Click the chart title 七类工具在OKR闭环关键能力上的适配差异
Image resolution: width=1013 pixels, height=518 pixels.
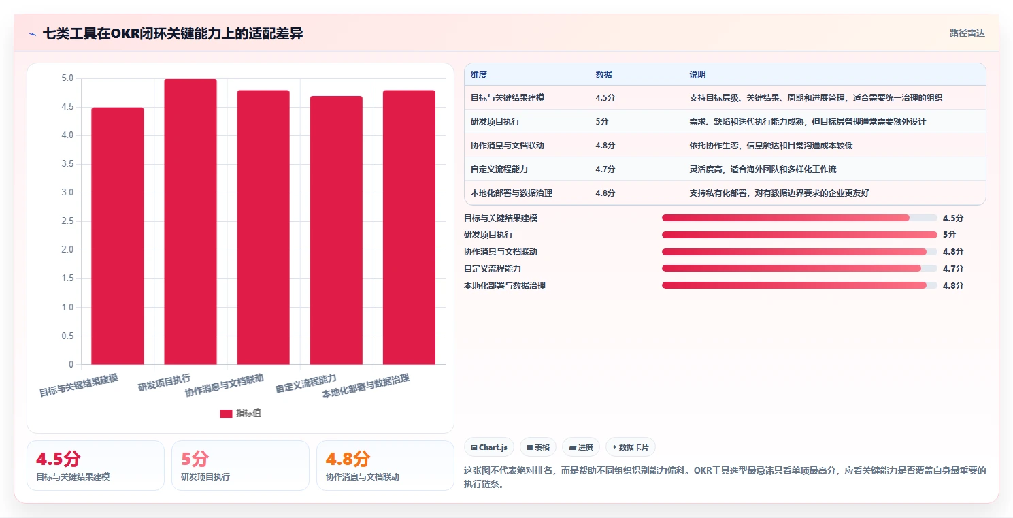coord(173,34)
